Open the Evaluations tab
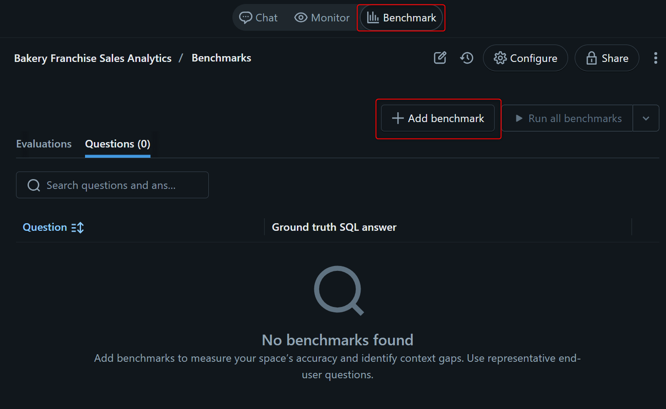Screen dimensions: 666x409 coord(44,144)
